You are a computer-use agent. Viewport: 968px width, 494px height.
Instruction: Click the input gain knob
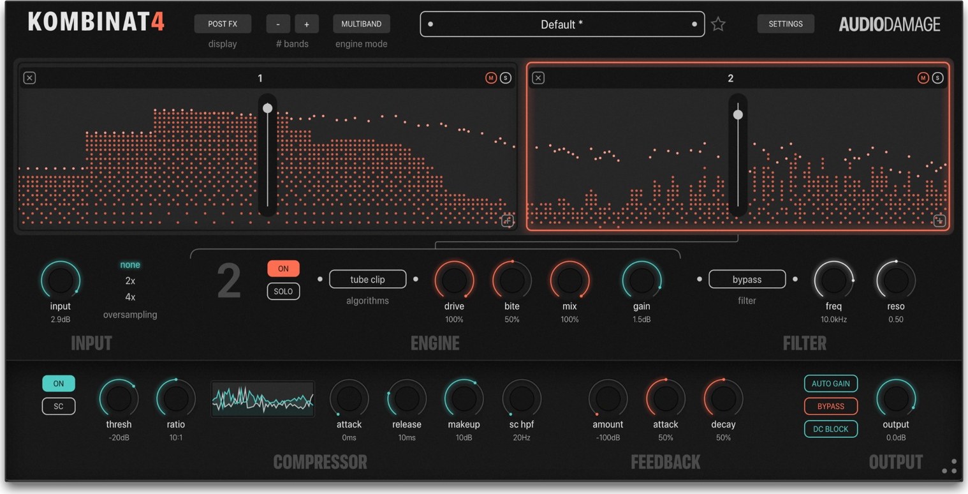tap(61, 280)
